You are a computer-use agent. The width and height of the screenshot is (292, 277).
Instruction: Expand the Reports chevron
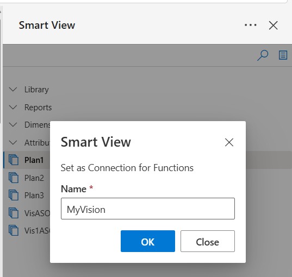tap(13, 108)
